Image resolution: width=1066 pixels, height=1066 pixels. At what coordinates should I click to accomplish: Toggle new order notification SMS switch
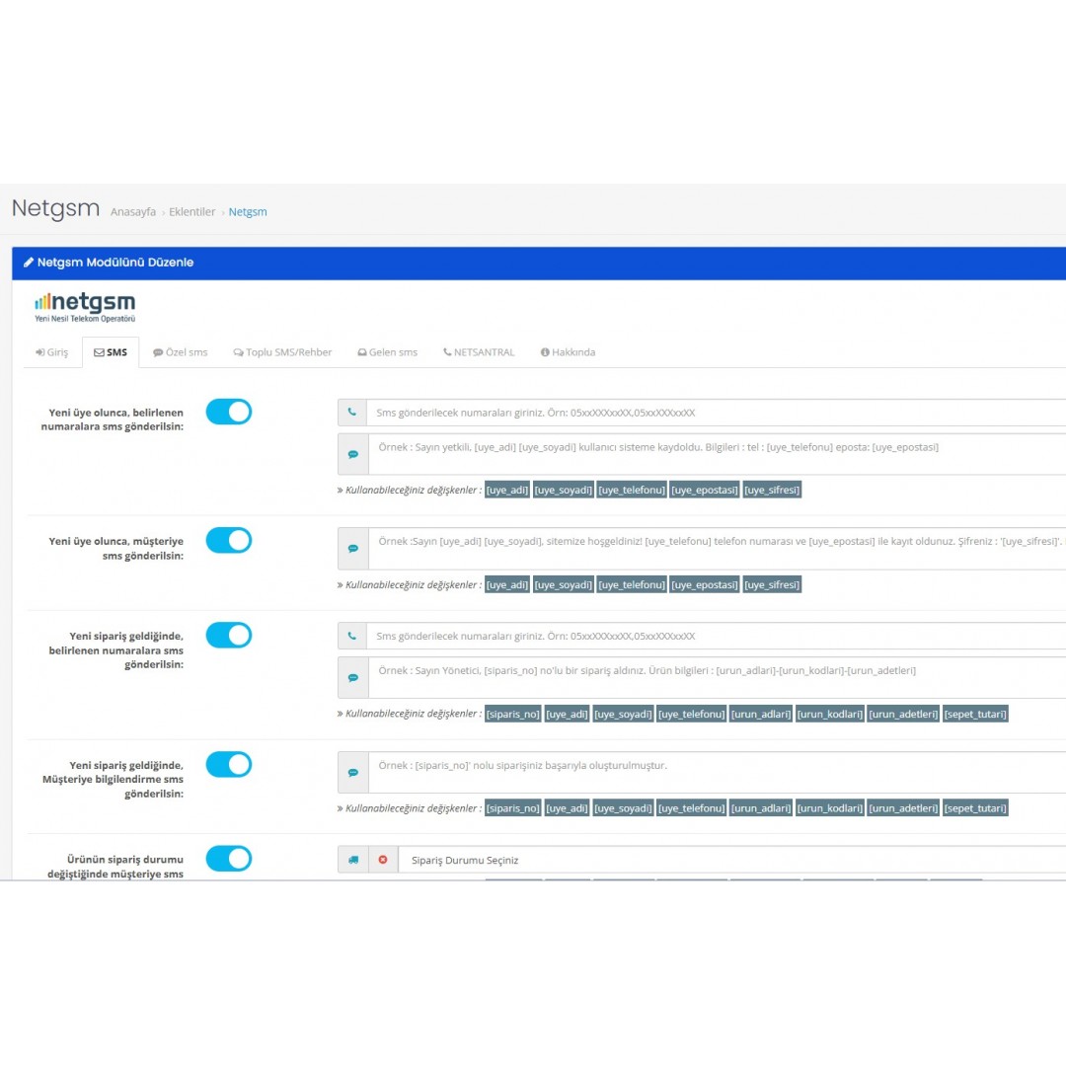(229, 635)
